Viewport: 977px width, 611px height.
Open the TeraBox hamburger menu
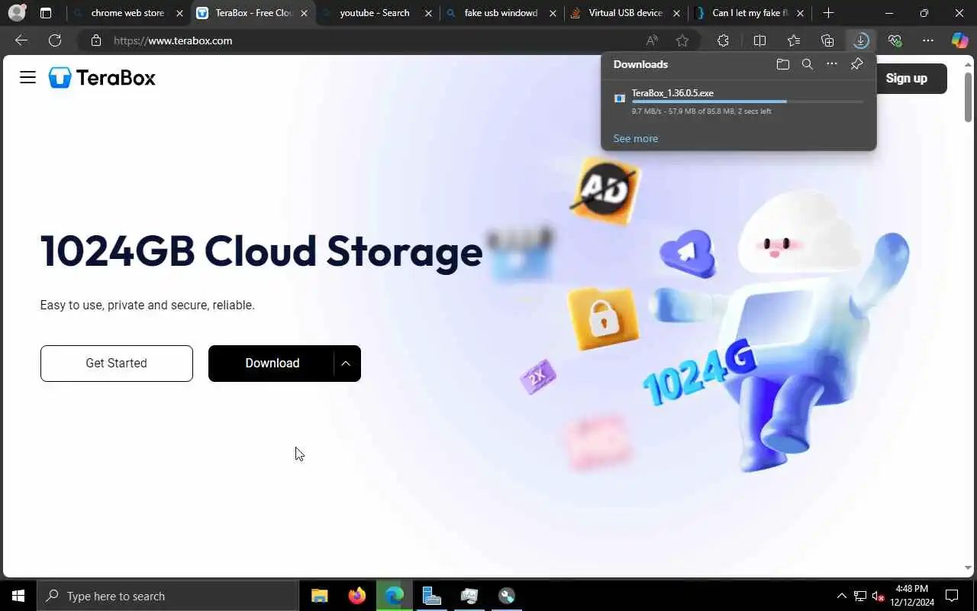click(27, 77)
